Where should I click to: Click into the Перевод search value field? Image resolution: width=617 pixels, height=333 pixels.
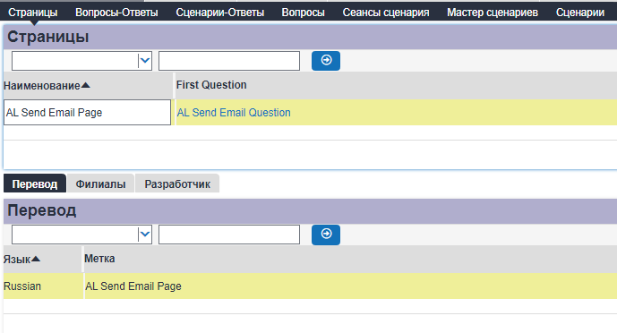pos(229,235)
